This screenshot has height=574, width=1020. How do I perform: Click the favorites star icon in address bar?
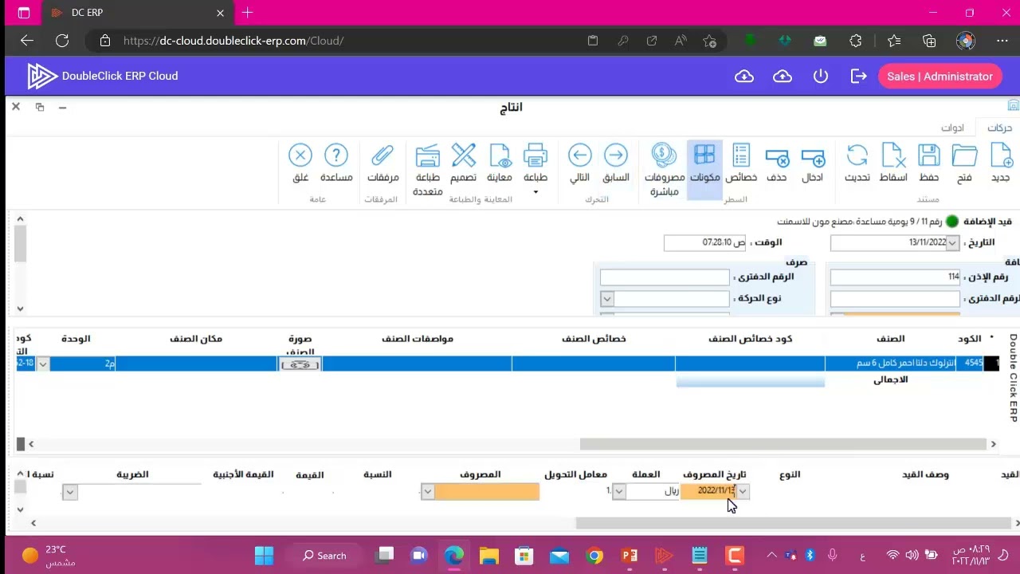709,41
